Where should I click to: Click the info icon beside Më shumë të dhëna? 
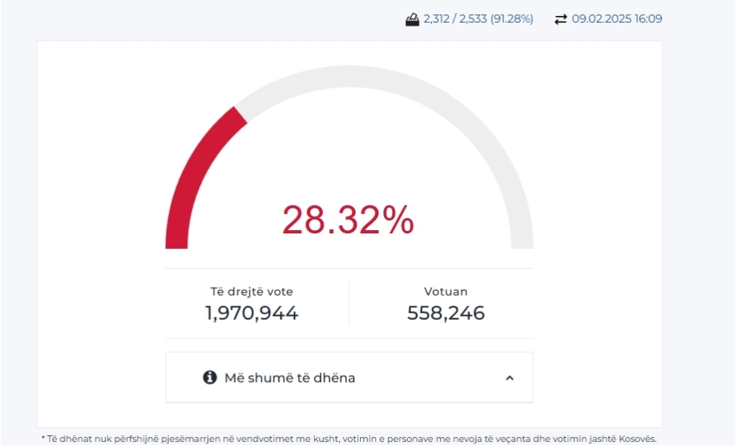210,377
